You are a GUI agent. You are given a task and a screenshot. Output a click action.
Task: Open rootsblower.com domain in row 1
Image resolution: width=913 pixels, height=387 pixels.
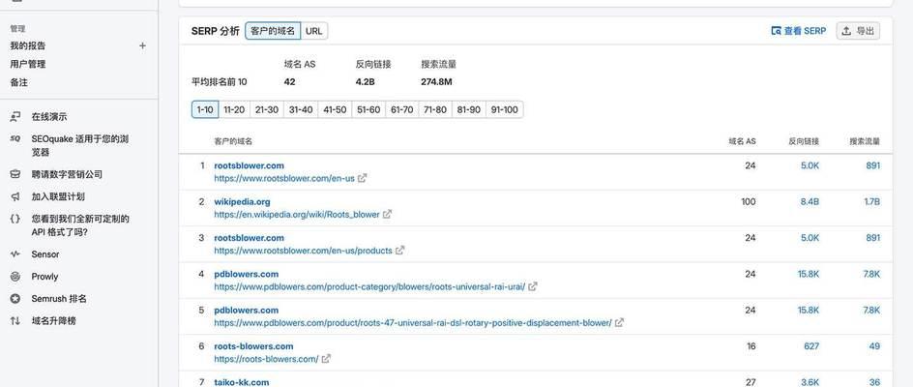(250, 165)
